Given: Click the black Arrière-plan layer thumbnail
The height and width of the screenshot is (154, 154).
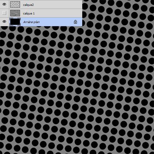Looking at the screenshot, I should point(15,22).
